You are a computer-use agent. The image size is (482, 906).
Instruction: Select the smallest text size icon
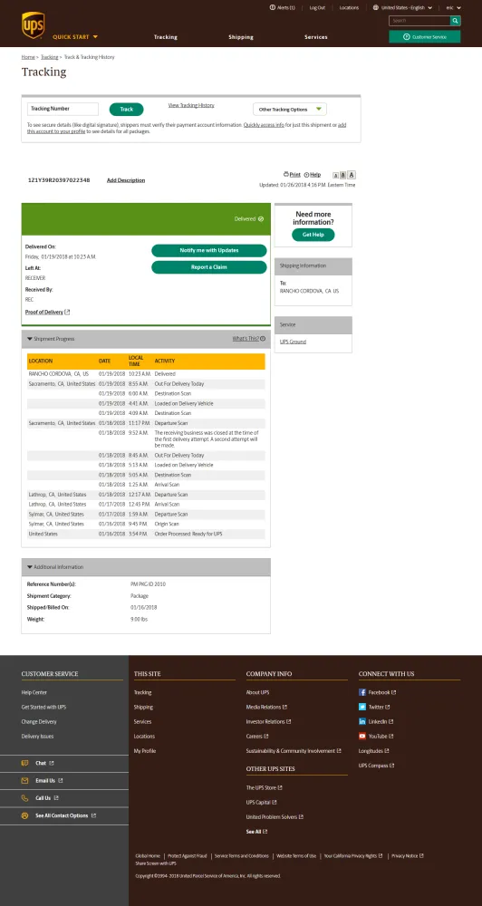335,175
